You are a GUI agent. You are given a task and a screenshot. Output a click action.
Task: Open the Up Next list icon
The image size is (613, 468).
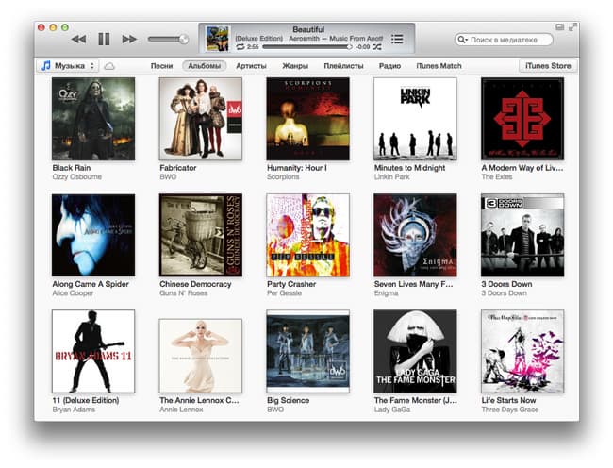coord(397,39)
